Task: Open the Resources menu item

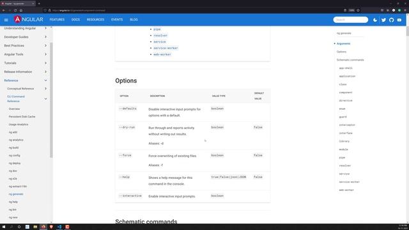Action: (x=95, y=20)
